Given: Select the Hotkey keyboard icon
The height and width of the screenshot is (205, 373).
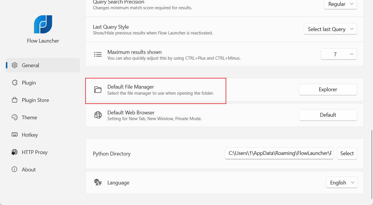Looking at the screenshot, I should point(15,135).
